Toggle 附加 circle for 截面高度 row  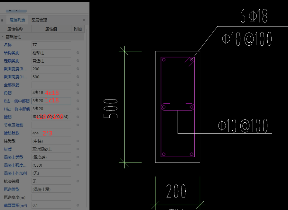(x=78, y=77)
